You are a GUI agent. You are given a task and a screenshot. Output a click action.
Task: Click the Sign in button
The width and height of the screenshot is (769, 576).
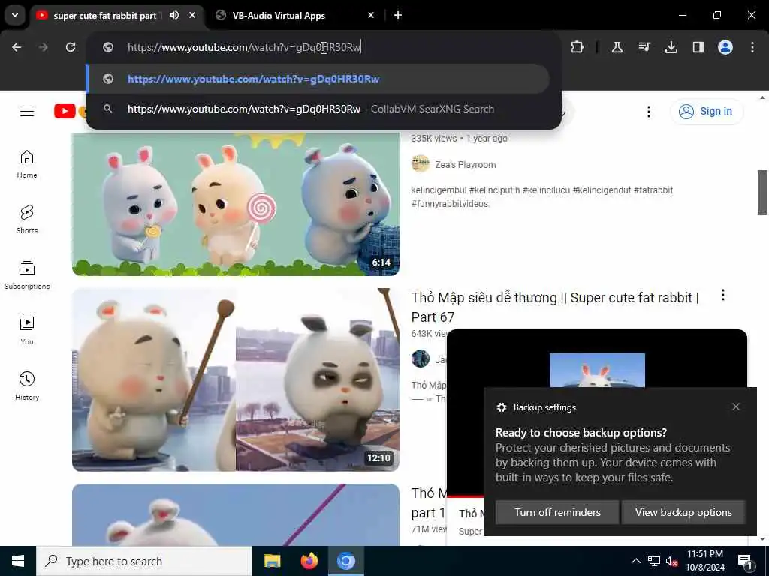coord(707,112)
